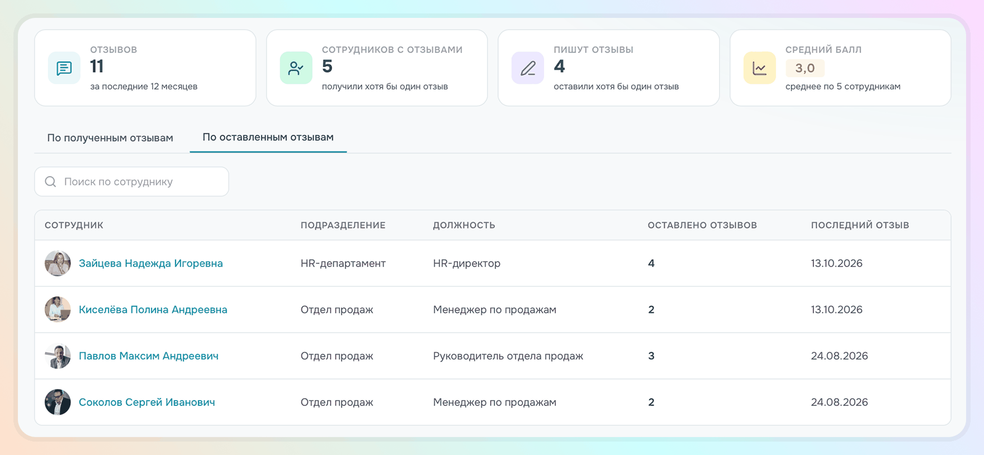Click the Руководитель отдела продаж position cell
The width and height of the screenshot is (984, 455).
508,356
